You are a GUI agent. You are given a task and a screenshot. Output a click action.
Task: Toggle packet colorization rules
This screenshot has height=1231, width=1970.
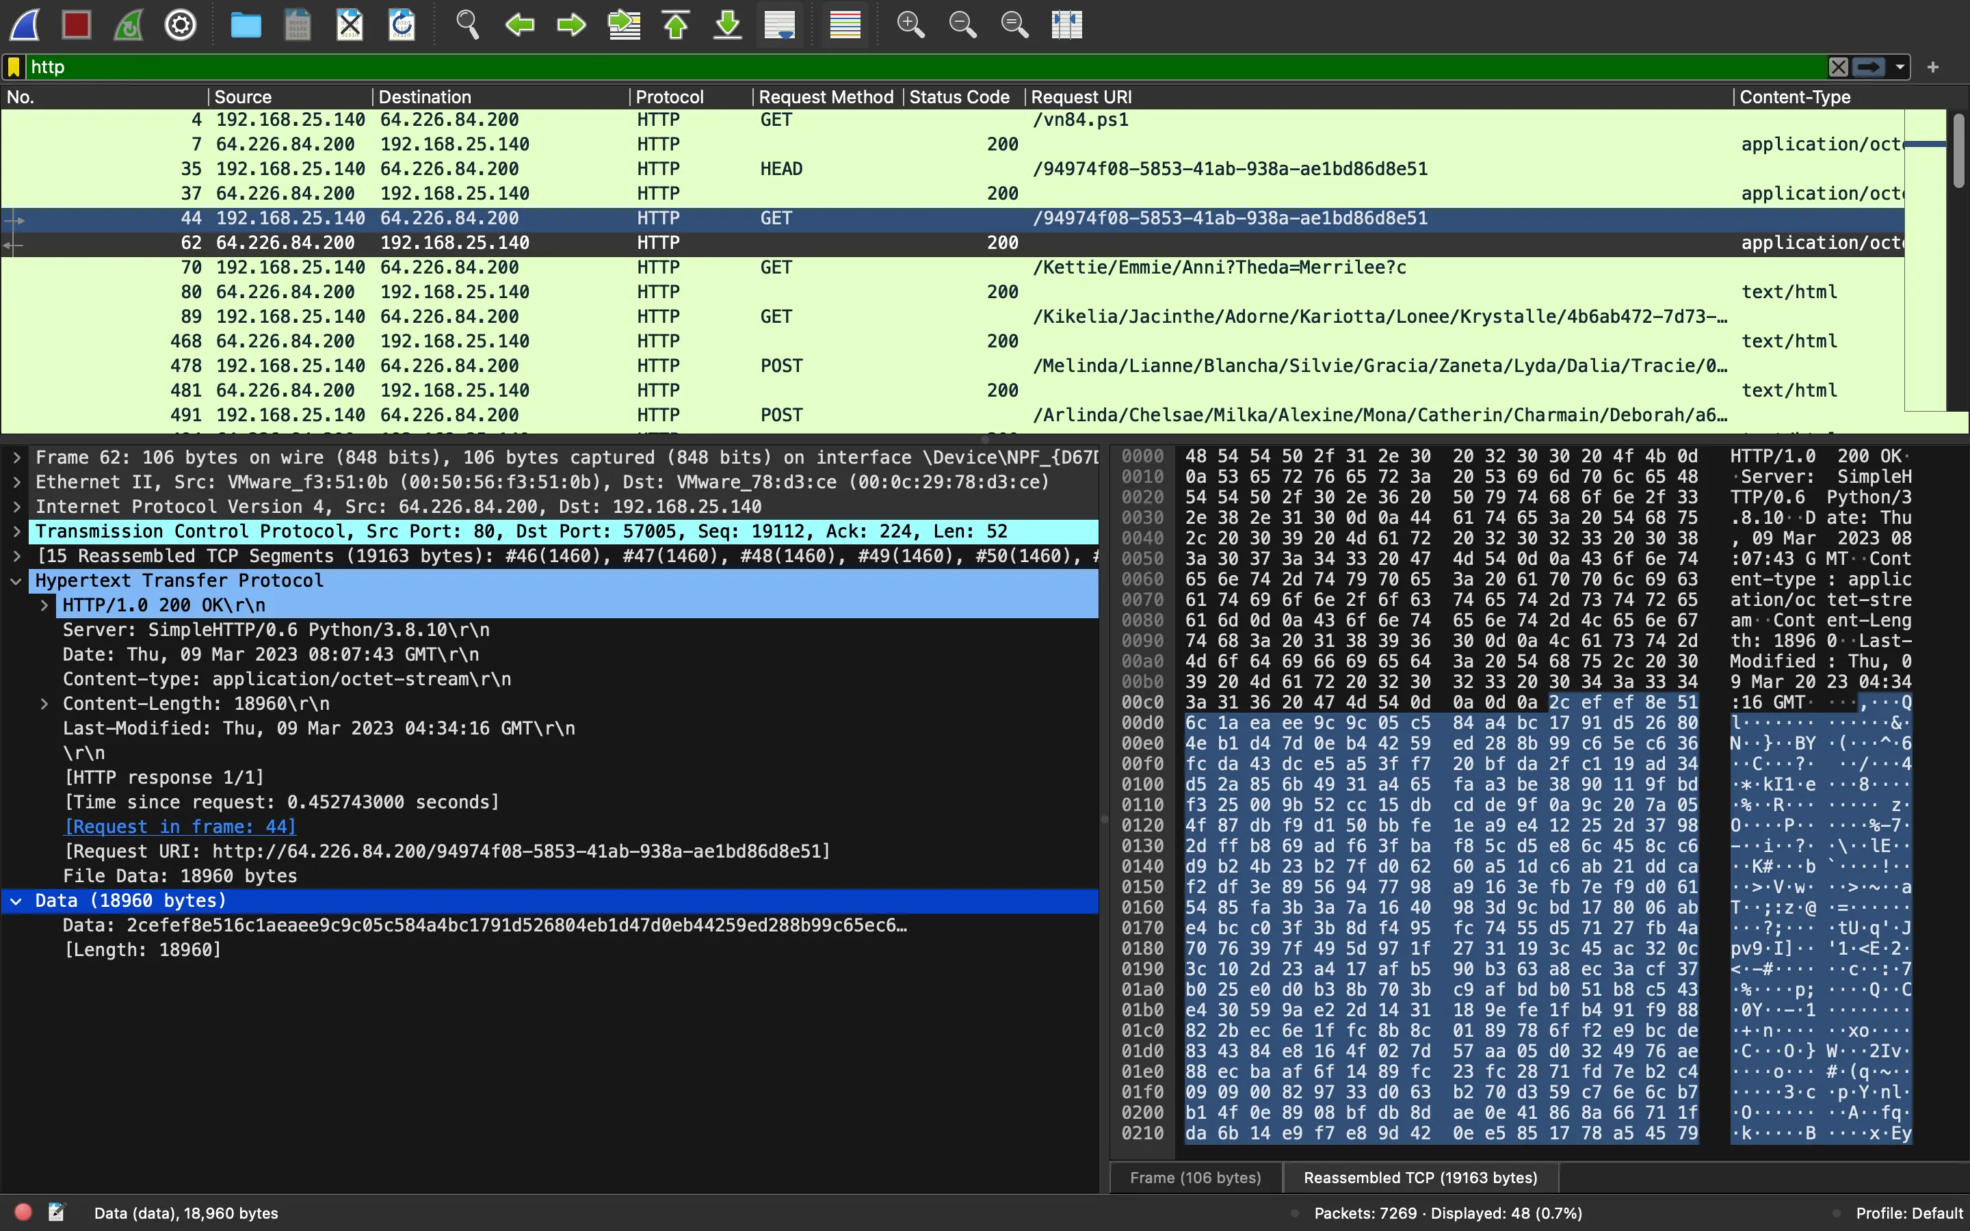(x=845, y=25)
